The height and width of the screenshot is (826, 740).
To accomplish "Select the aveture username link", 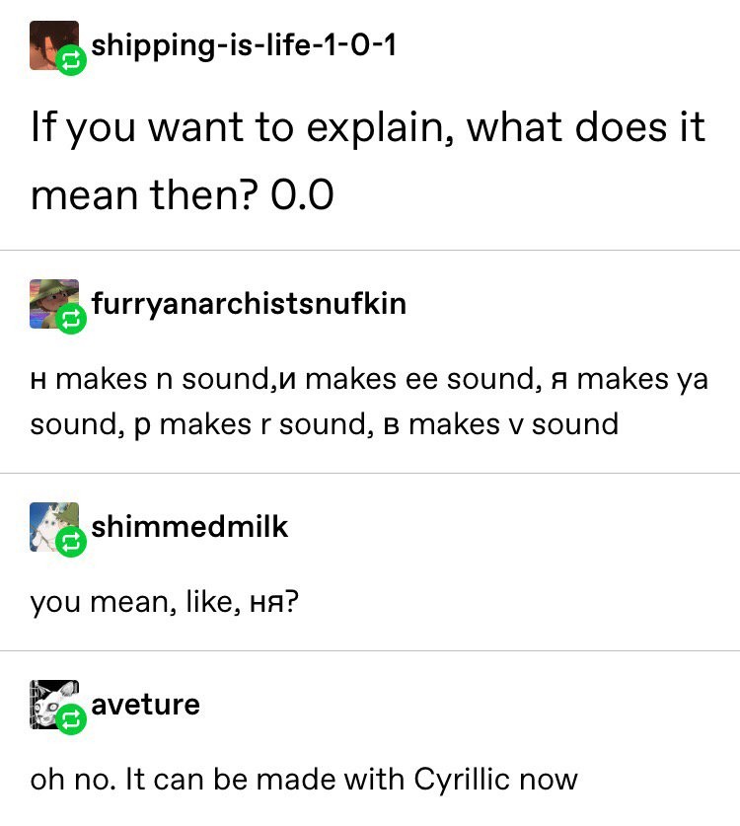I will 145,705.
